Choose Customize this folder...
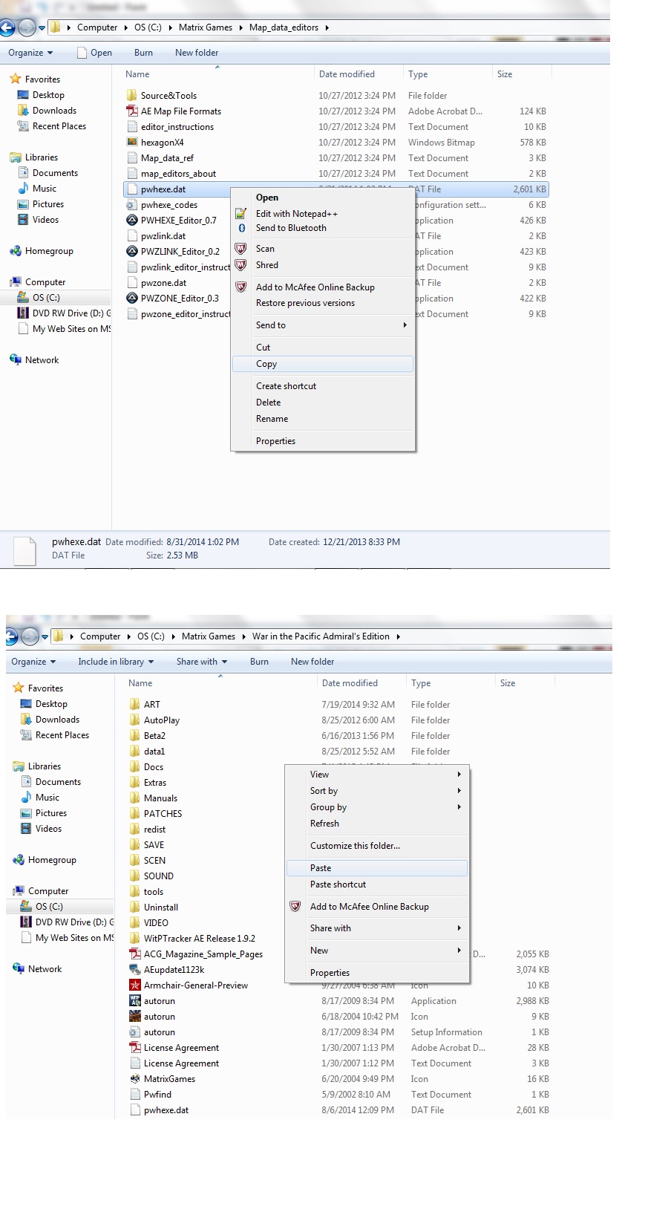The height and width of the screenshot is (1209, 668). [378, 846]
